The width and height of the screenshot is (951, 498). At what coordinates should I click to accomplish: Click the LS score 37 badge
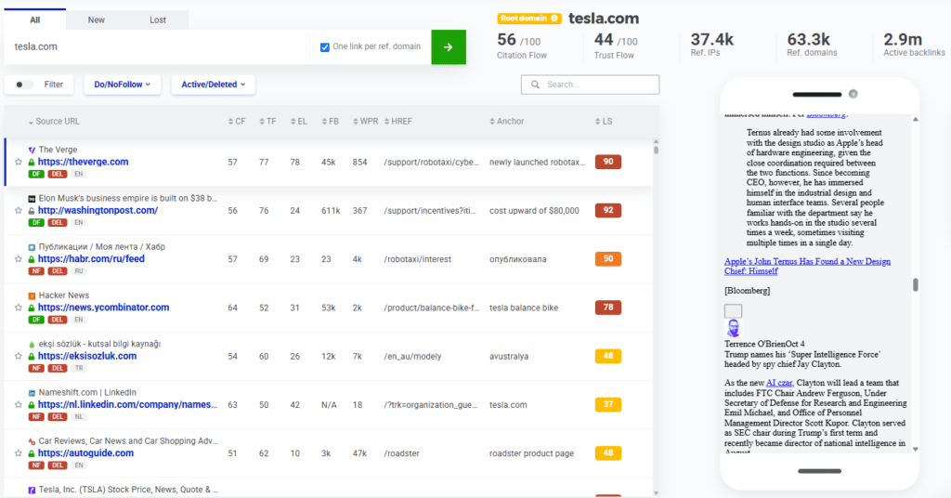click(x=608, y=404)
